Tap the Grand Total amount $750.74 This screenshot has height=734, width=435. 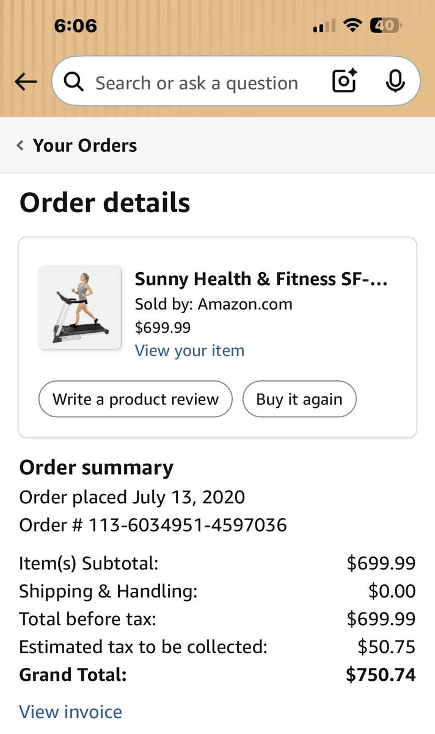coord(380,675)
